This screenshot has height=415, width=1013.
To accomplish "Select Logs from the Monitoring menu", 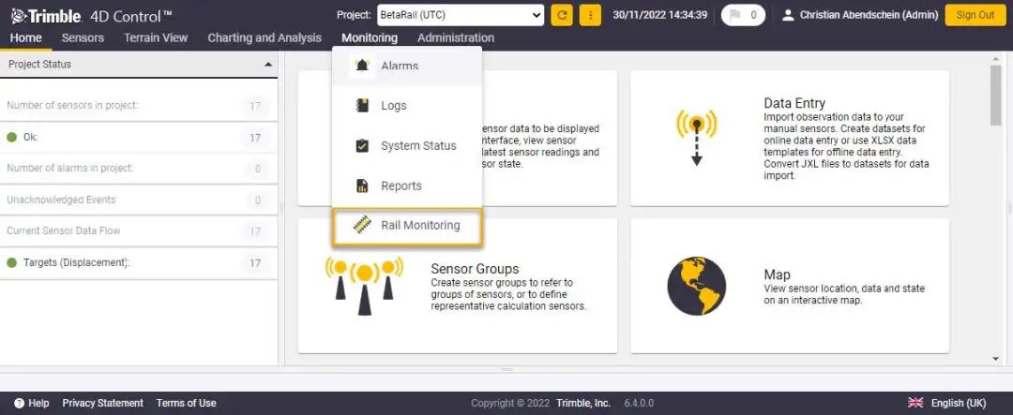I will 407,106.
